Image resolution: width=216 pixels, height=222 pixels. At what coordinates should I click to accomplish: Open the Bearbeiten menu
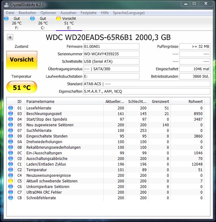[27, 13]
